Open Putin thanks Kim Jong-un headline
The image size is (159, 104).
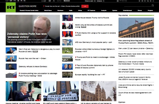(x=95, y=34)
